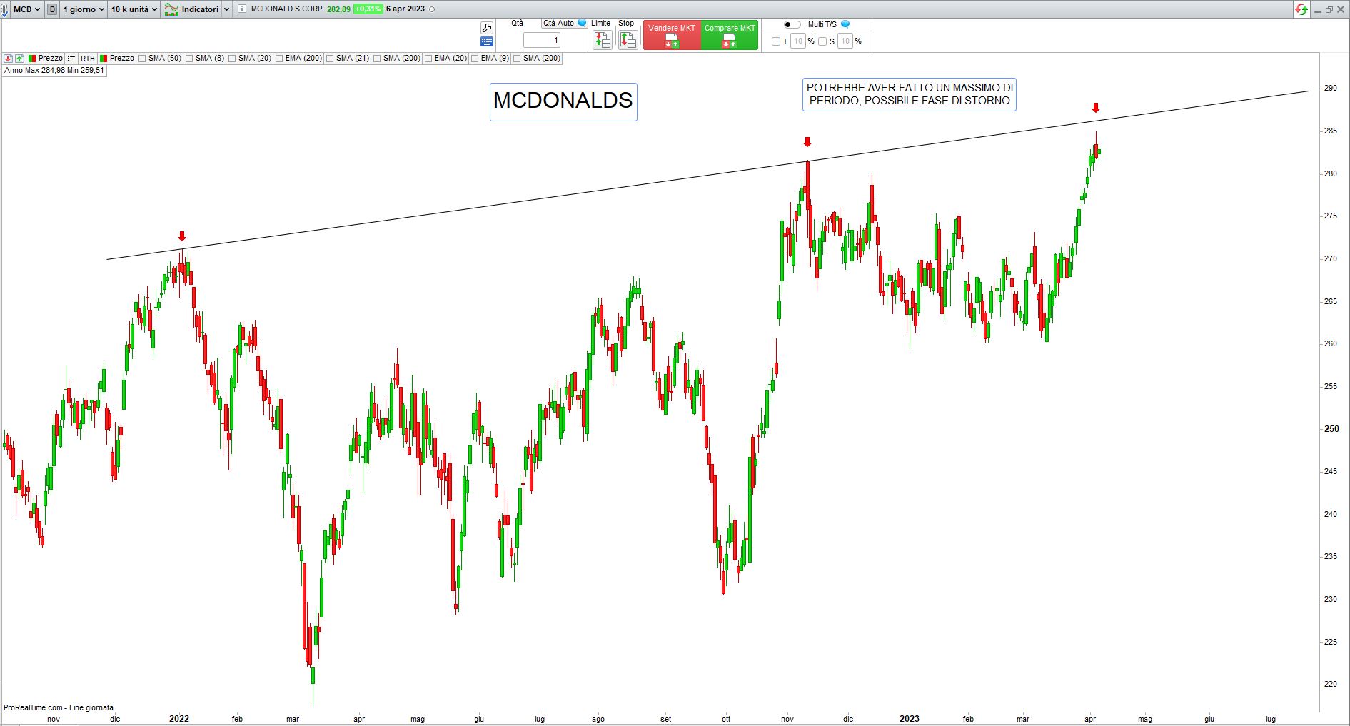Check the T target percent checkbox

776,41
